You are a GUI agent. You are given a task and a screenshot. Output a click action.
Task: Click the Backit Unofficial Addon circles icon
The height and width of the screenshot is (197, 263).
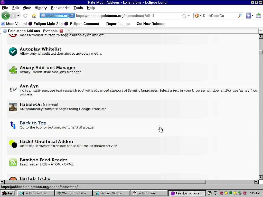13,144
